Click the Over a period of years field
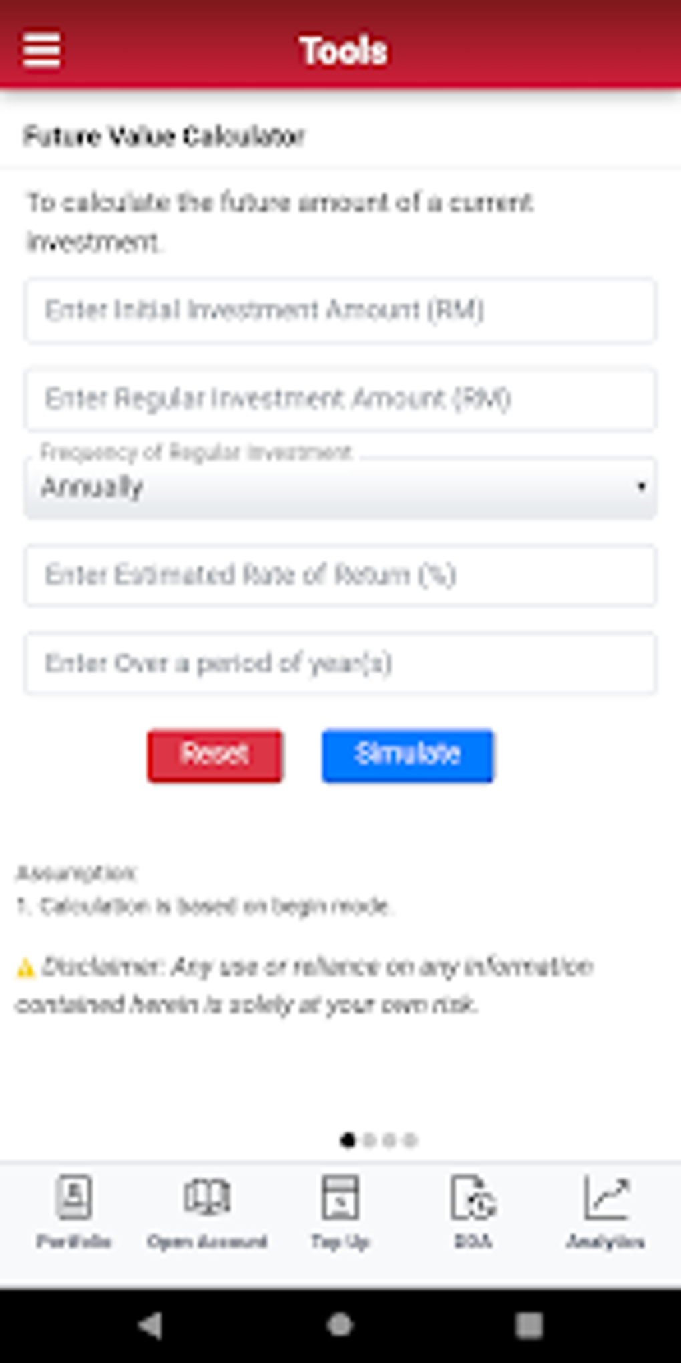681x1363 pixels. 340,663
